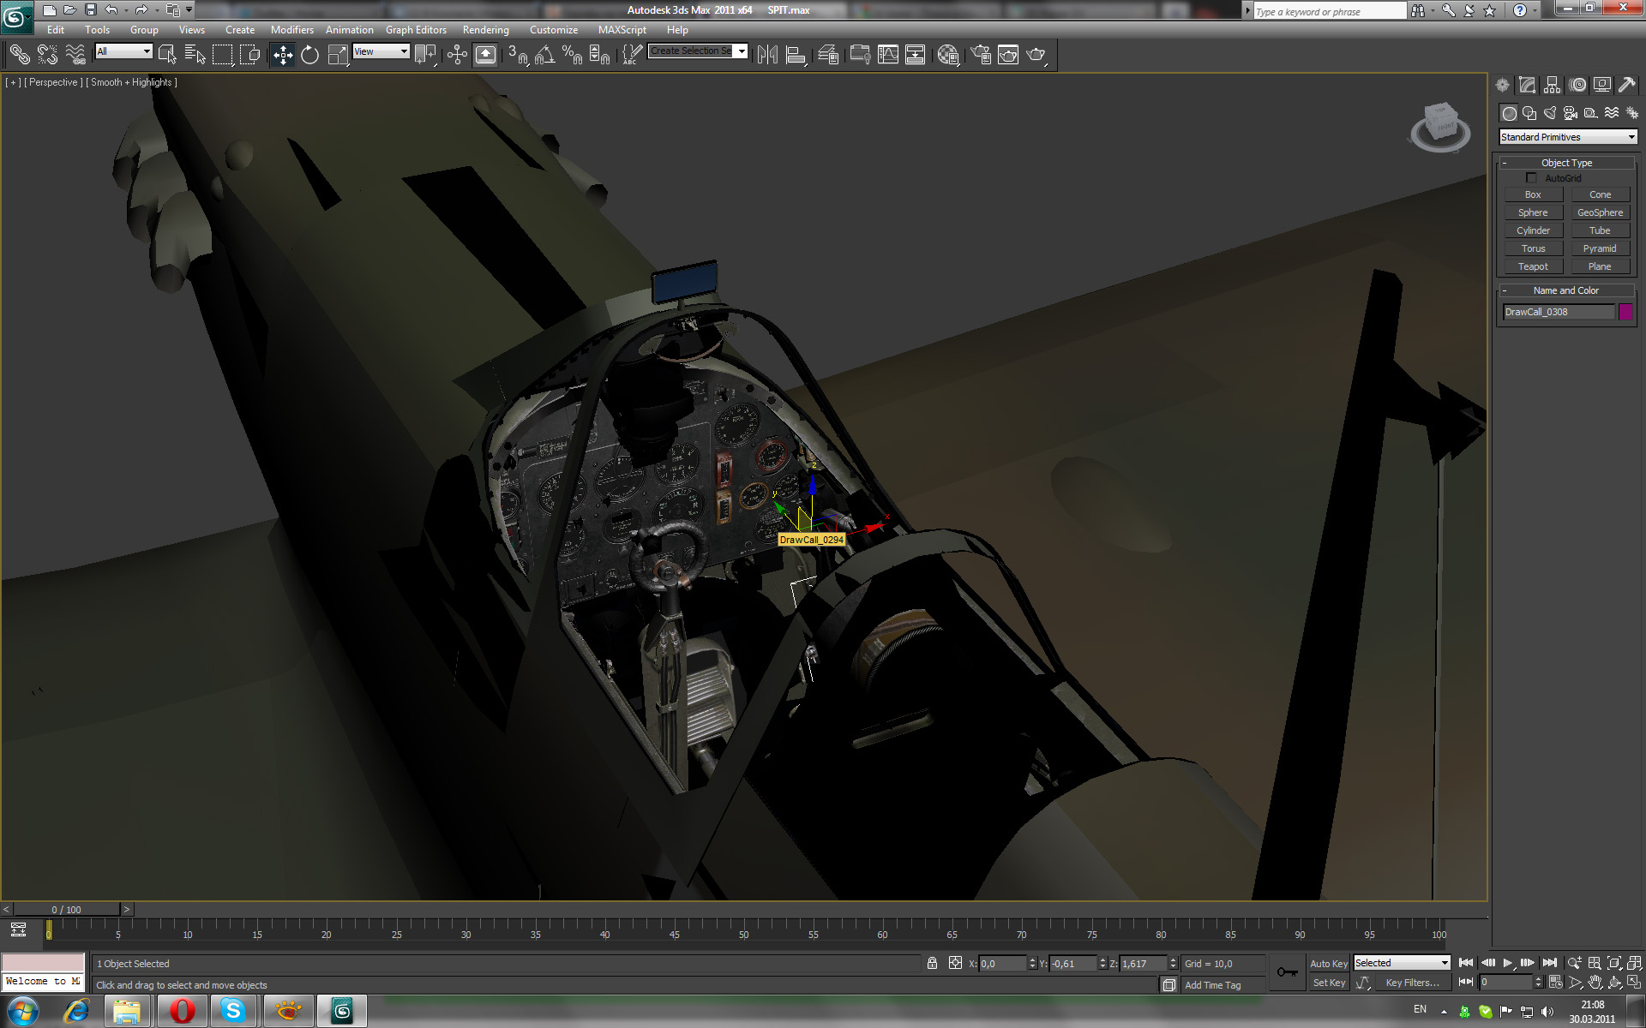Activate the Select and Rotate tool

(309, 56)
